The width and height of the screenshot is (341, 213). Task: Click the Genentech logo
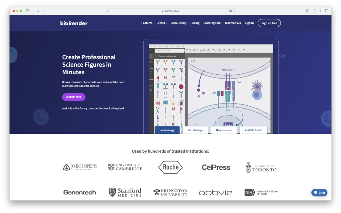point(80,192)
